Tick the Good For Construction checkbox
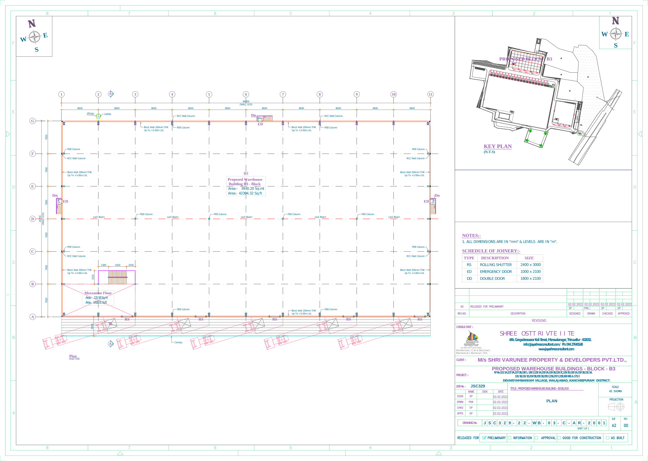The width and height of the screenshot is (648, 461). pos(559,438)
